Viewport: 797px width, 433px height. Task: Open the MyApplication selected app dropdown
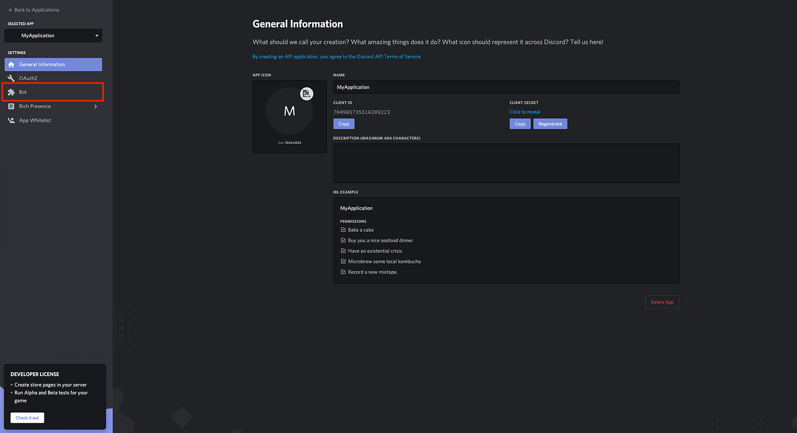(54, 35)
